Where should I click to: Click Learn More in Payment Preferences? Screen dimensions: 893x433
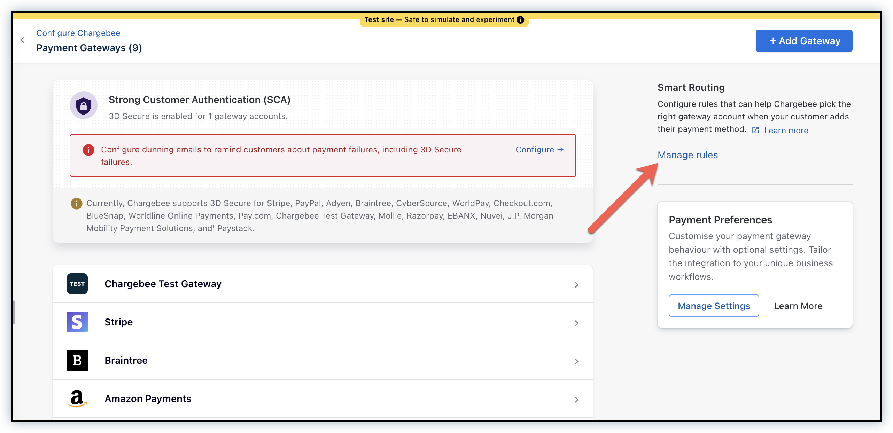798,306
